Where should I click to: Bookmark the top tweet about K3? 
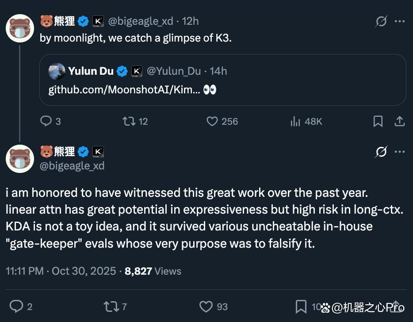coord(378,121)
